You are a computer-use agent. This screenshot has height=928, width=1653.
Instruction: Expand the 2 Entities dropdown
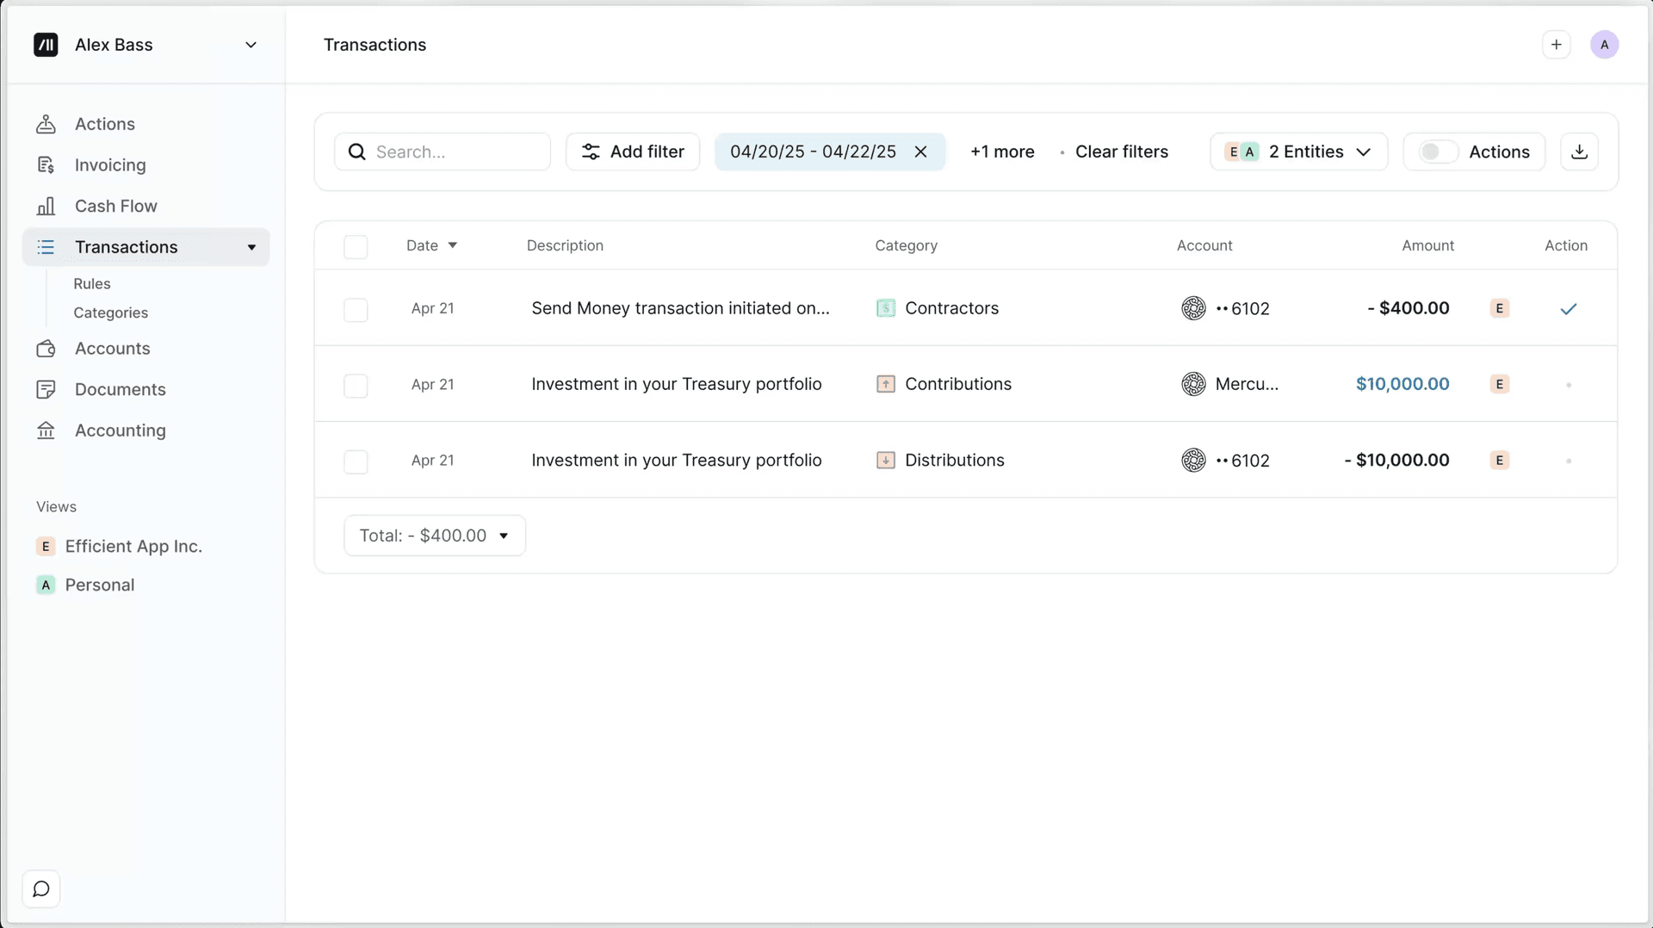(1298, 152)
